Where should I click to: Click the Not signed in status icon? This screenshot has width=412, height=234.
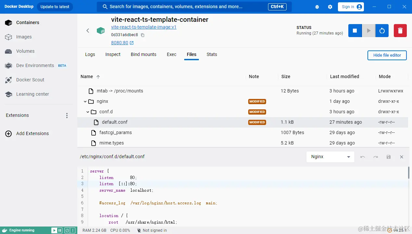click(139, 230)
